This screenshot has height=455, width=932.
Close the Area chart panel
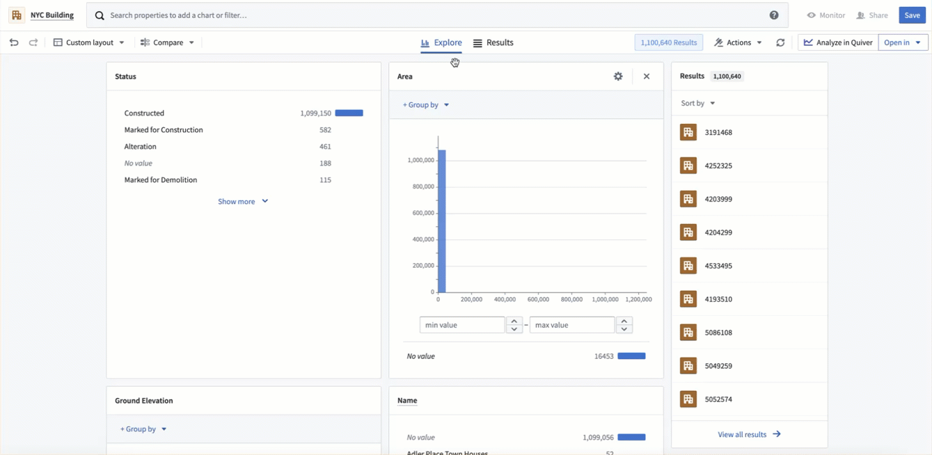point(647,77)
